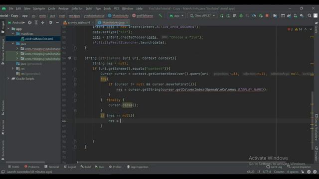Click 4 spaces indent in status bar
319x179 pixels.
293,172
